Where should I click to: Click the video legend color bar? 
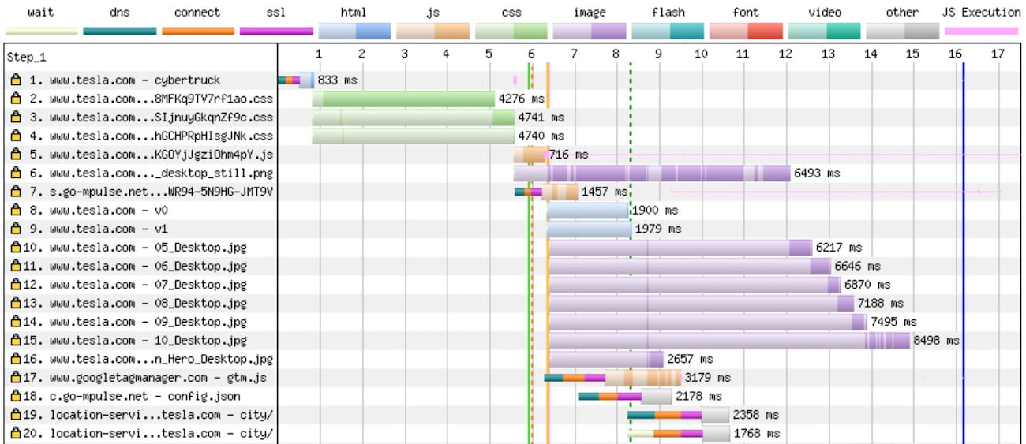point(823,31)
